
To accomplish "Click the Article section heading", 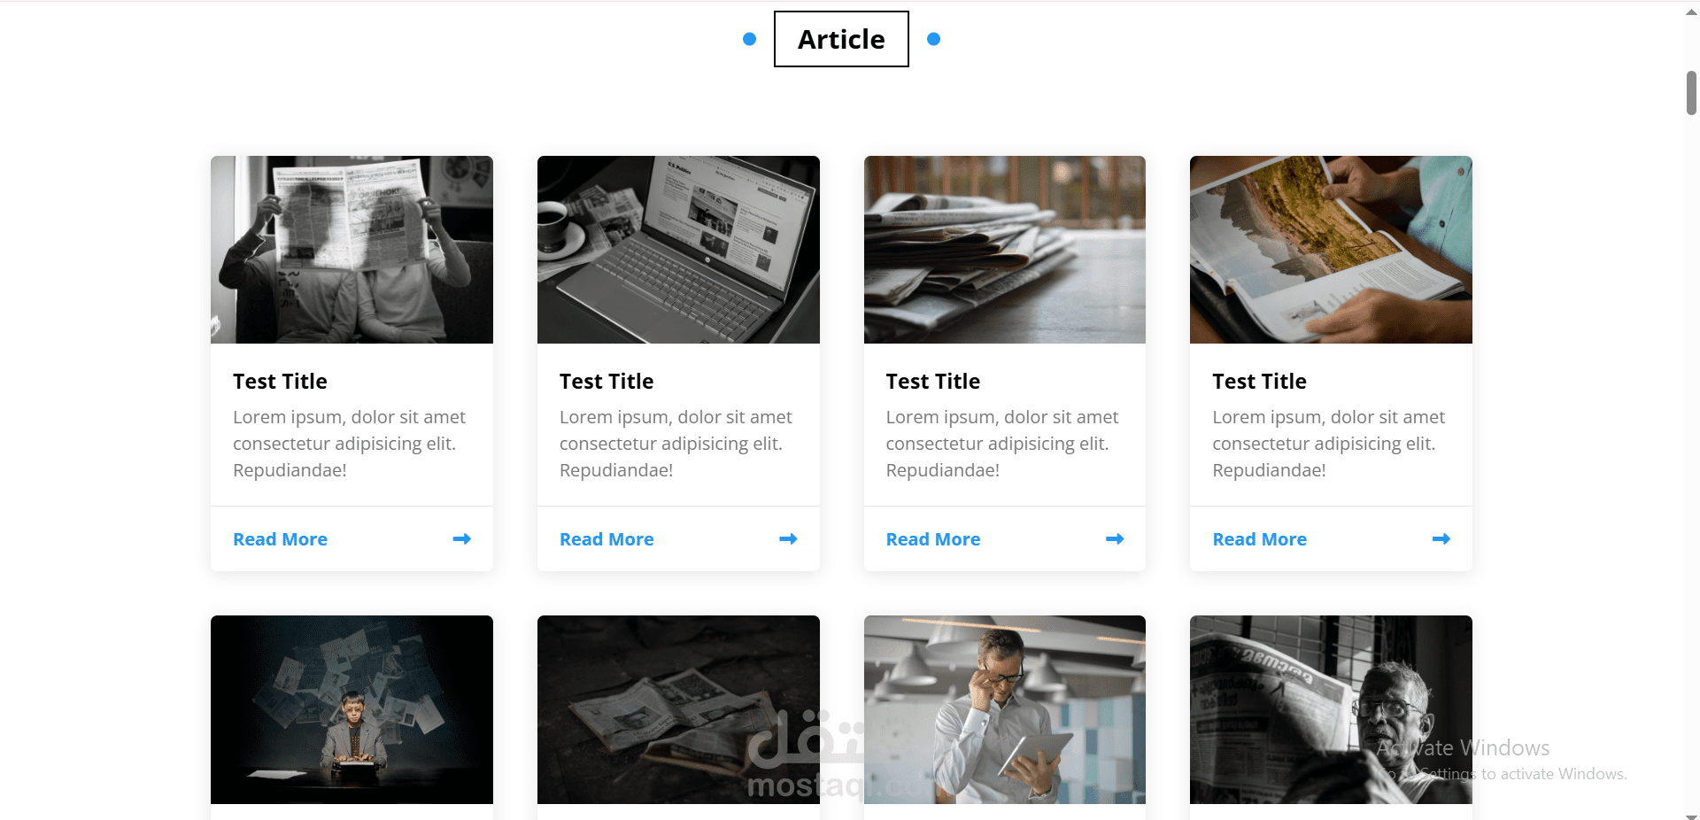I will coord(841,39).
